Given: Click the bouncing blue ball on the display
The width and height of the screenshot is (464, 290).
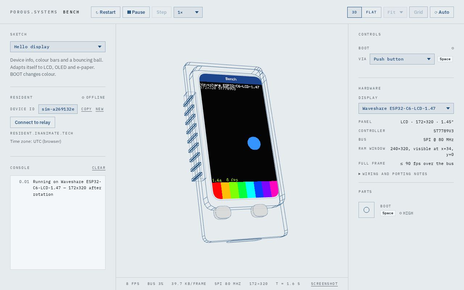Looking at the screenshot, I should coord(254,143).
